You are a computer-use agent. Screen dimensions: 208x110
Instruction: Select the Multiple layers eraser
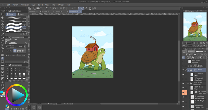[x=16, y=31]
